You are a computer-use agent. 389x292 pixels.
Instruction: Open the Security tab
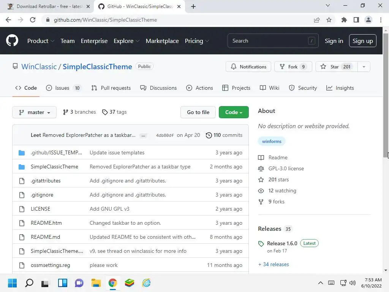tap(303, 88)
